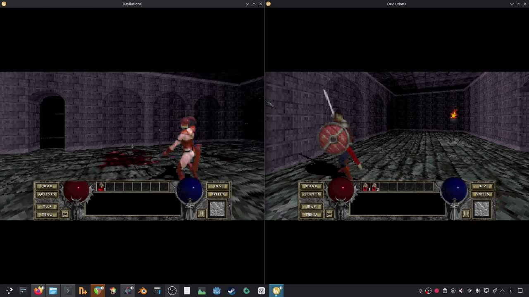Open the calculator from taskbar
The image size is (529, 297).
(157, 291)
